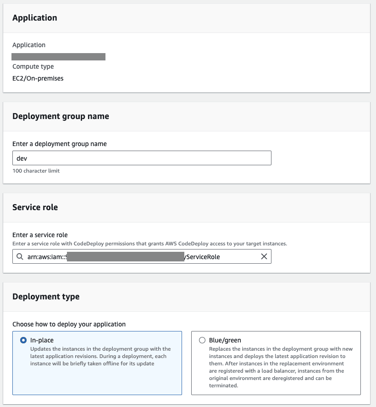Screen dimensions: 376x407
Task: Click the deployment group name input containing 'dev'
Action: (x=141, y=158)
